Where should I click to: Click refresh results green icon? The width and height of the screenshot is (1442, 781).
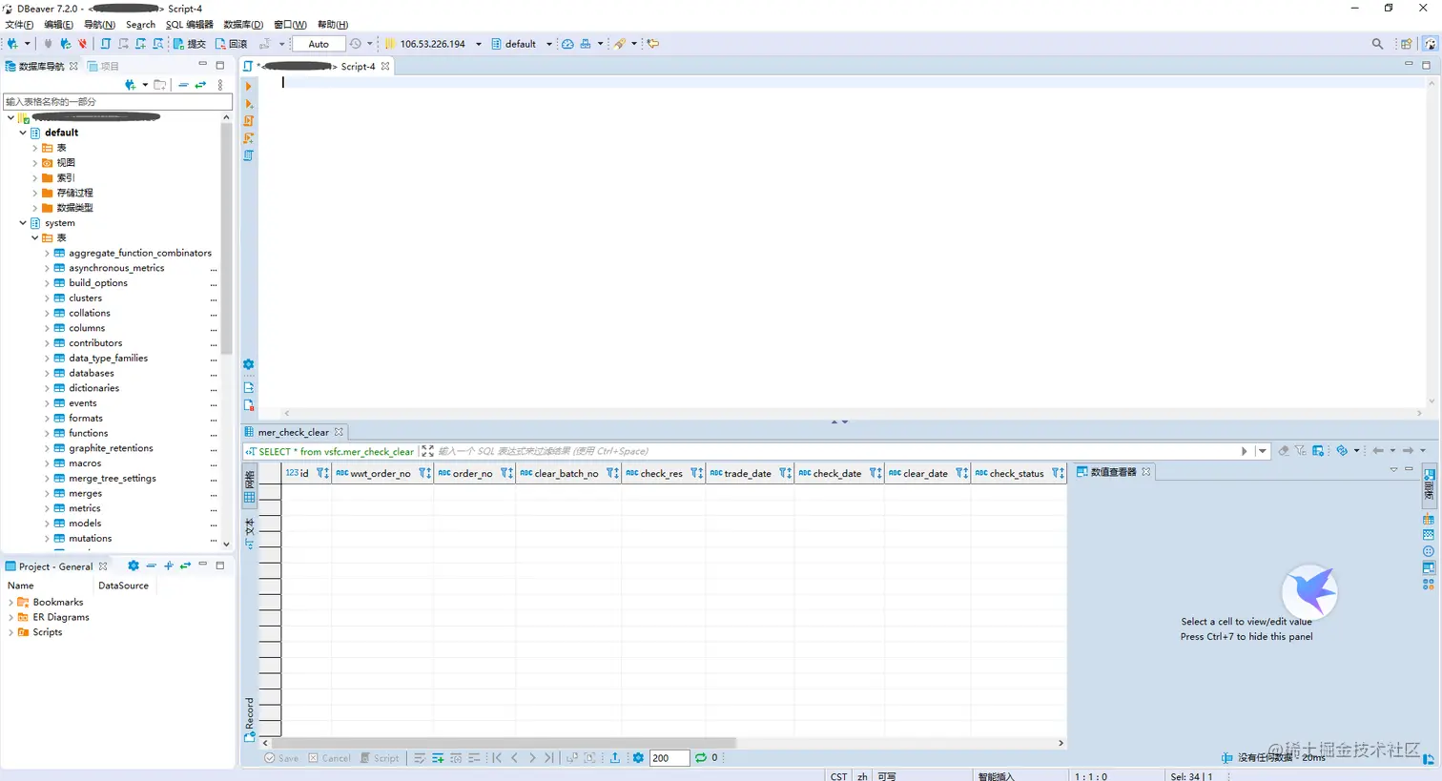tap(701, 758)
